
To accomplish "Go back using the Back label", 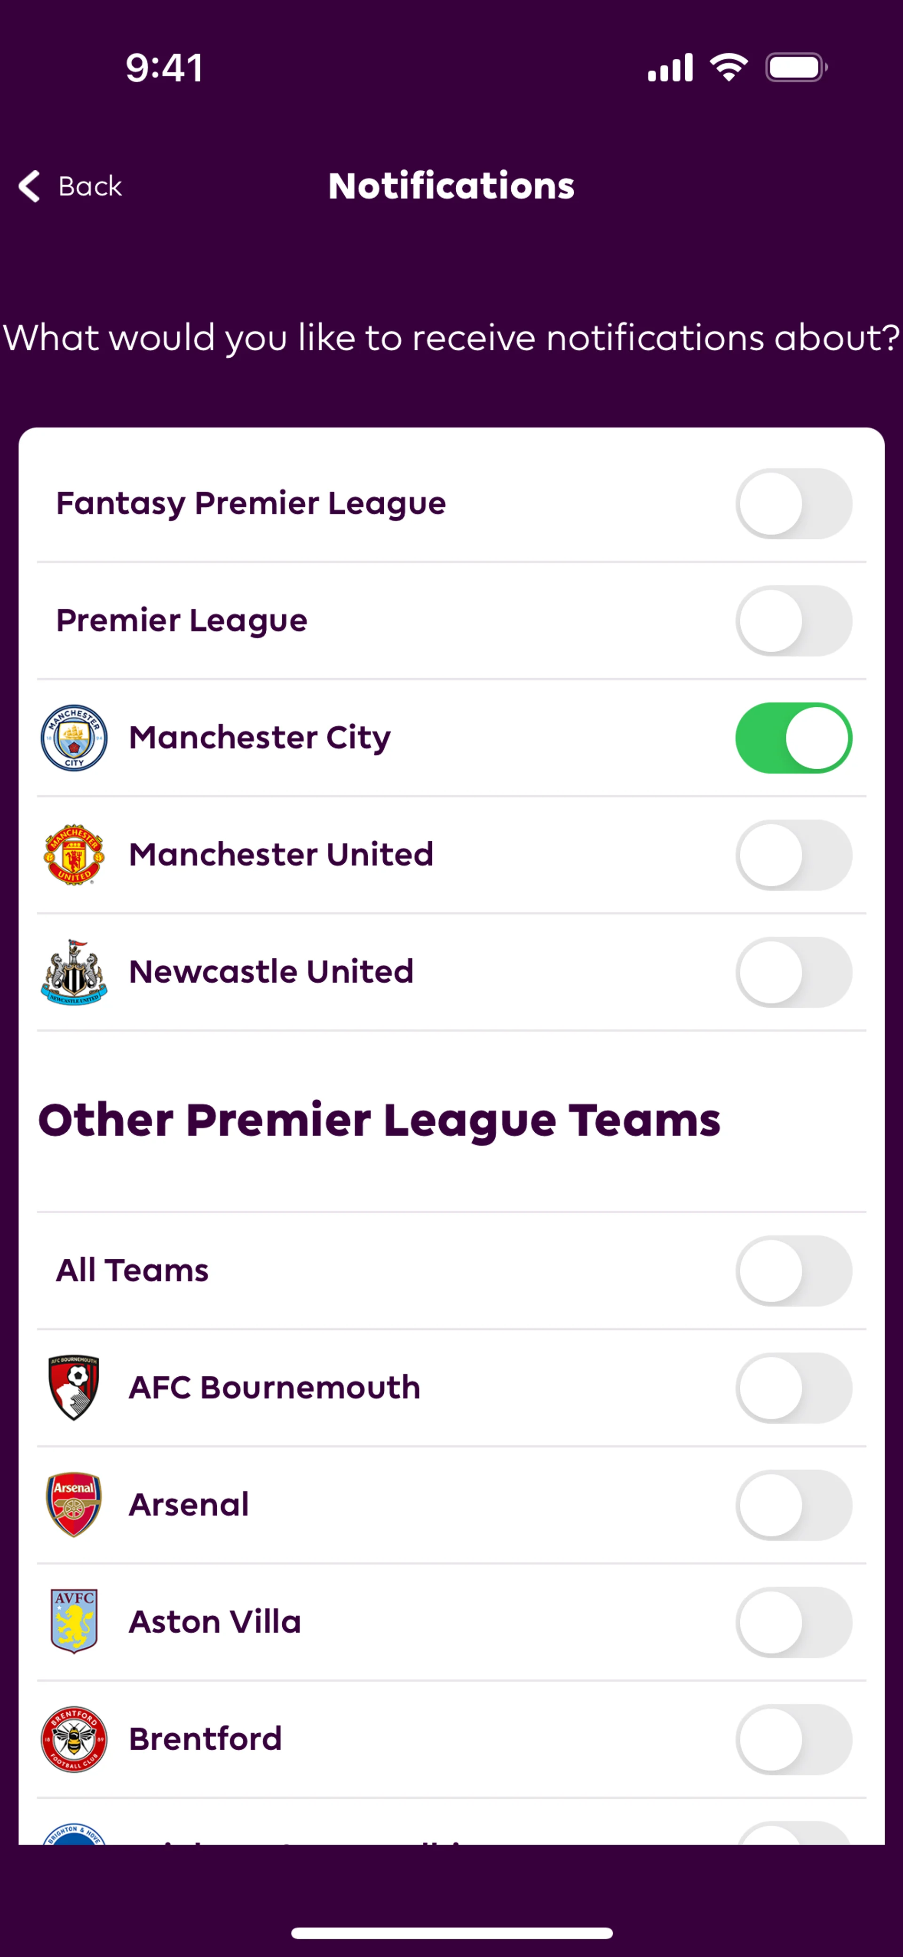I will pos(90,186).
